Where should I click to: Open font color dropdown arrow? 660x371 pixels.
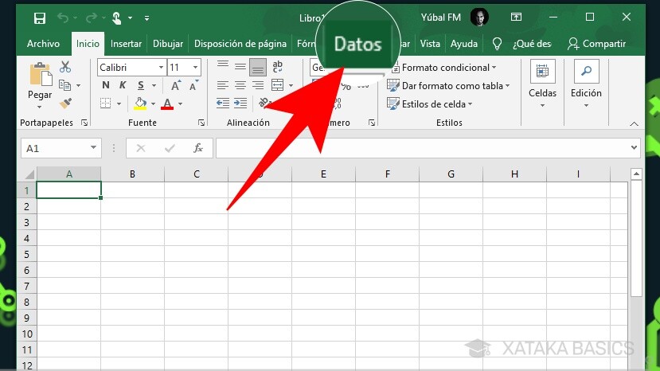click(180, 103)
